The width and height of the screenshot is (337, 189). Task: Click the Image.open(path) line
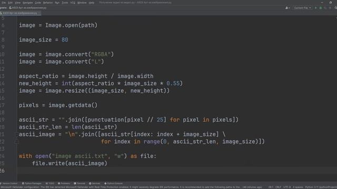tap(58, 25)
